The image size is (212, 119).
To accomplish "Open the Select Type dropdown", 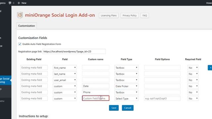I will pyautogui.click(x=126, y=99).
